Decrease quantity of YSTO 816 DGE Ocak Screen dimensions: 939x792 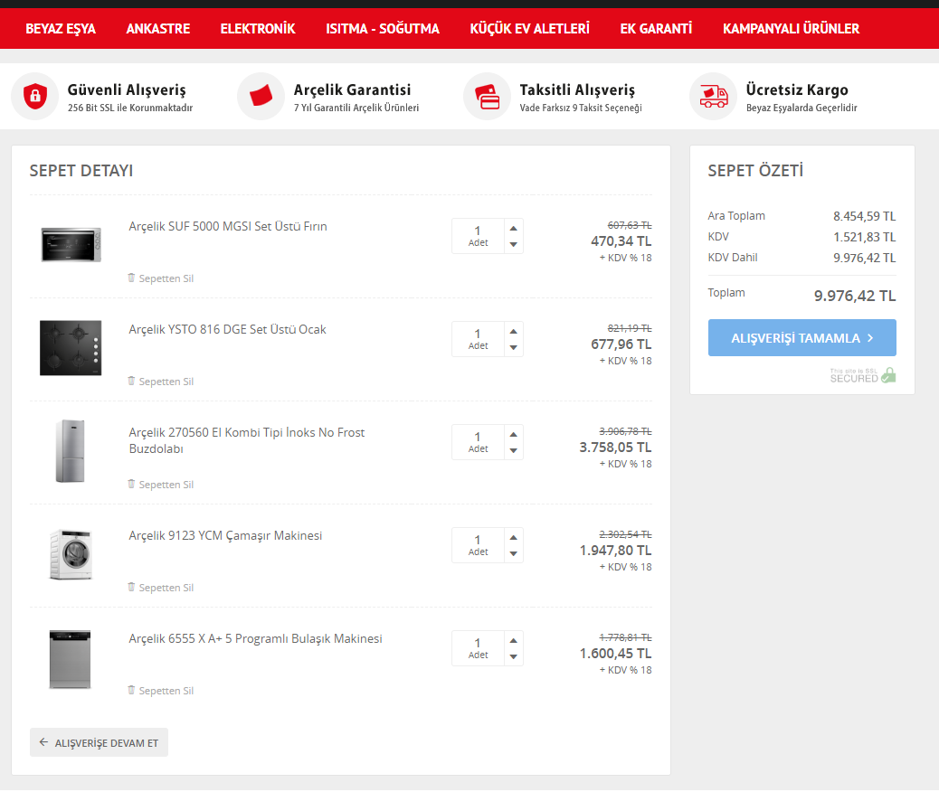[513, 347]
